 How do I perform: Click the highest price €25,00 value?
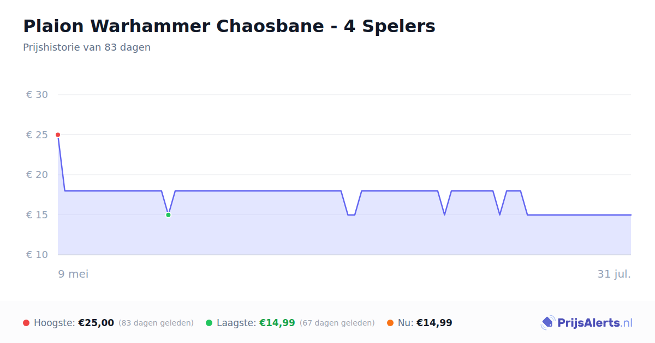coord(96,323)
